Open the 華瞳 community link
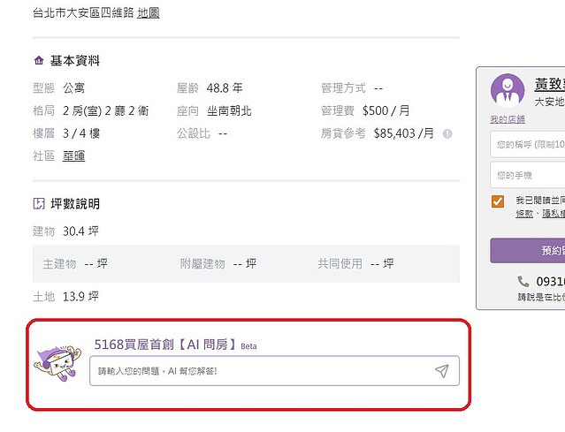565x432 pixels. click(74, 155)
